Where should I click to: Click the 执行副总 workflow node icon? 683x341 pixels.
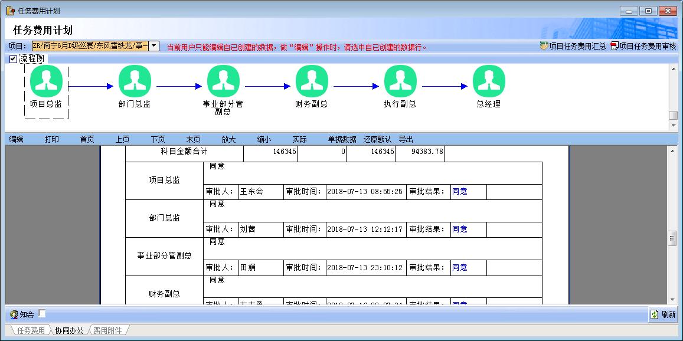400,81
